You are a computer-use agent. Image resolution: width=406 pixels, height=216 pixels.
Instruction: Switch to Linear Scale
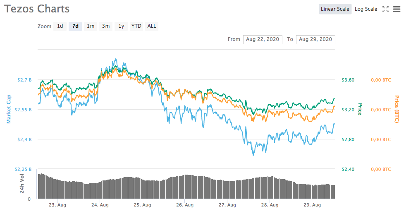[335, 9]
